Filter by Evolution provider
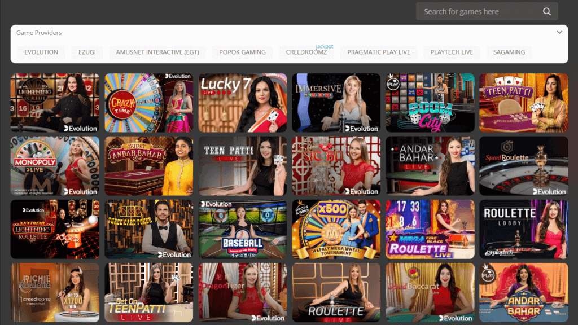 click(41, 52)
